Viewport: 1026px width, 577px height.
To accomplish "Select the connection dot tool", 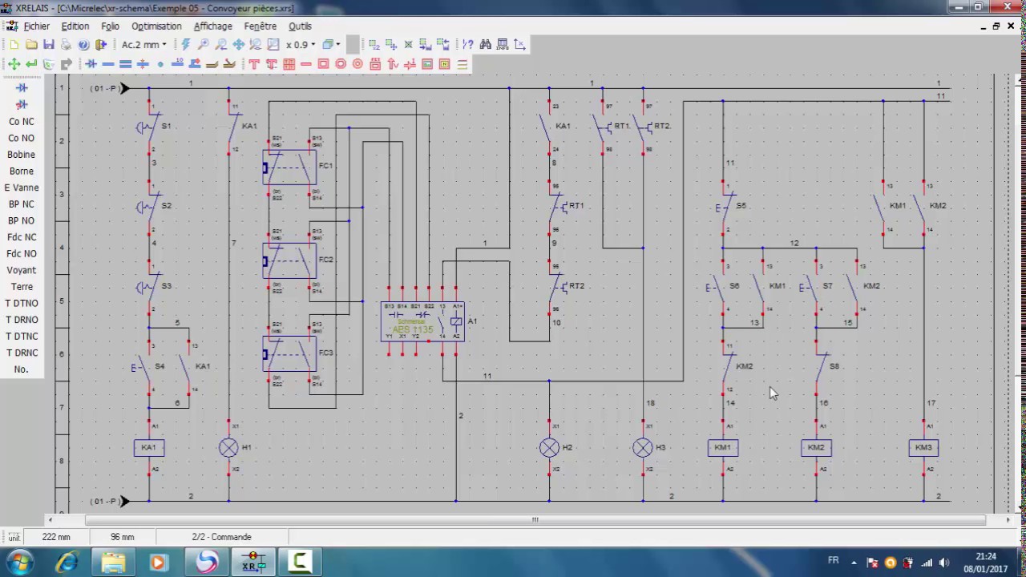I will tap(160, 64).
